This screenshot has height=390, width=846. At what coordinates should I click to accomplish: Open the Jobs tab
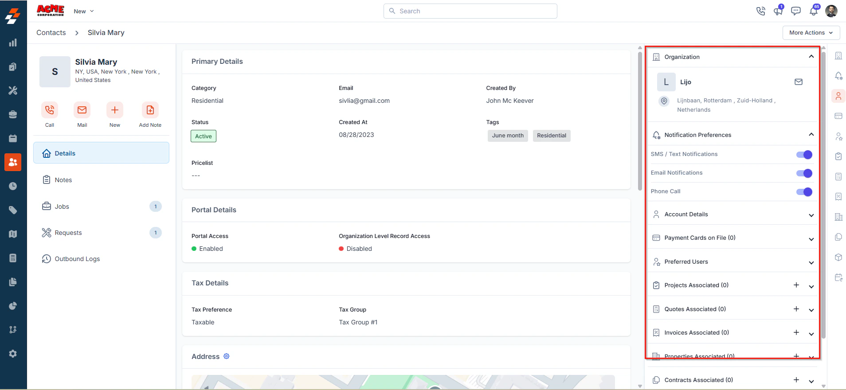pos(101,207)
